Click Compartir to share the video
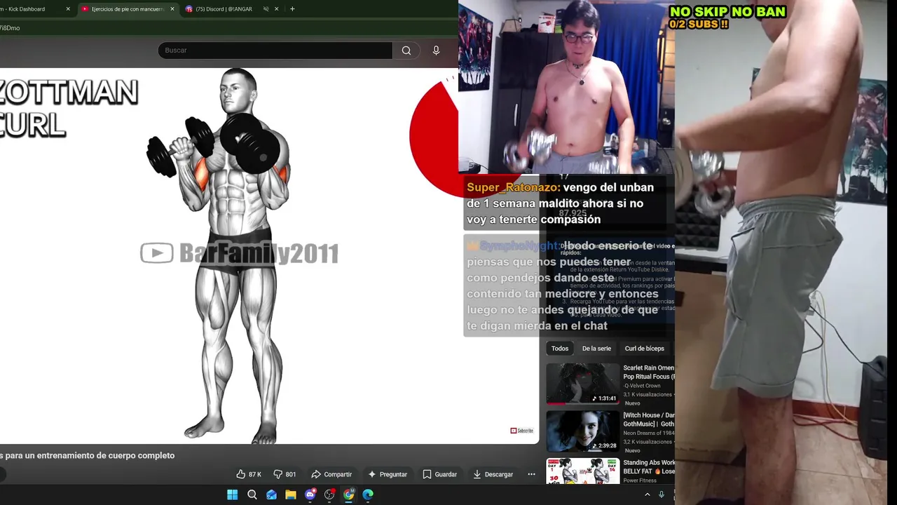 point(331,474)
